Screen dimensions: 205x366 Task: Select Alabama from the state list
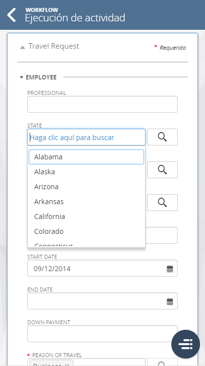click(x=86, y=157)
